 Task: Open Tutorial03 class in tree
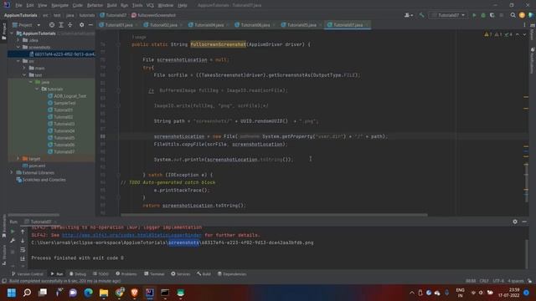point(61,124)
